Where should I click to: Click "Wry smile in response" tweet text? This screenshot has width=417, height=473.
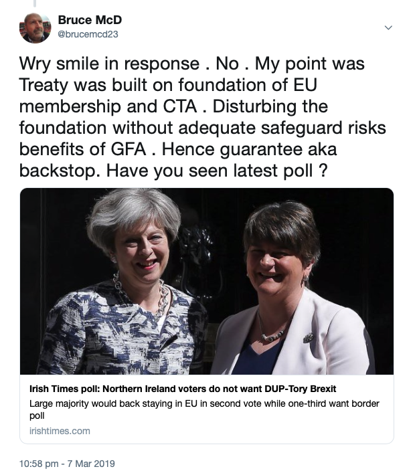pos(108,64)
